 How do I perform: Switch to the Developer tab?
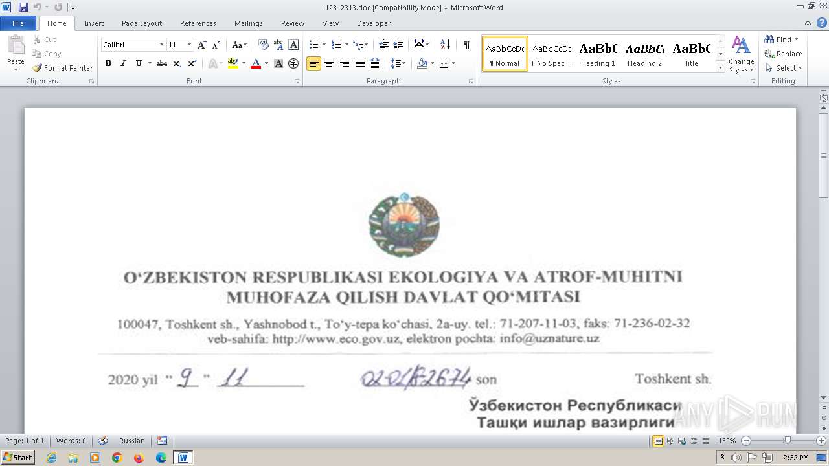click(x=374, y=23)
